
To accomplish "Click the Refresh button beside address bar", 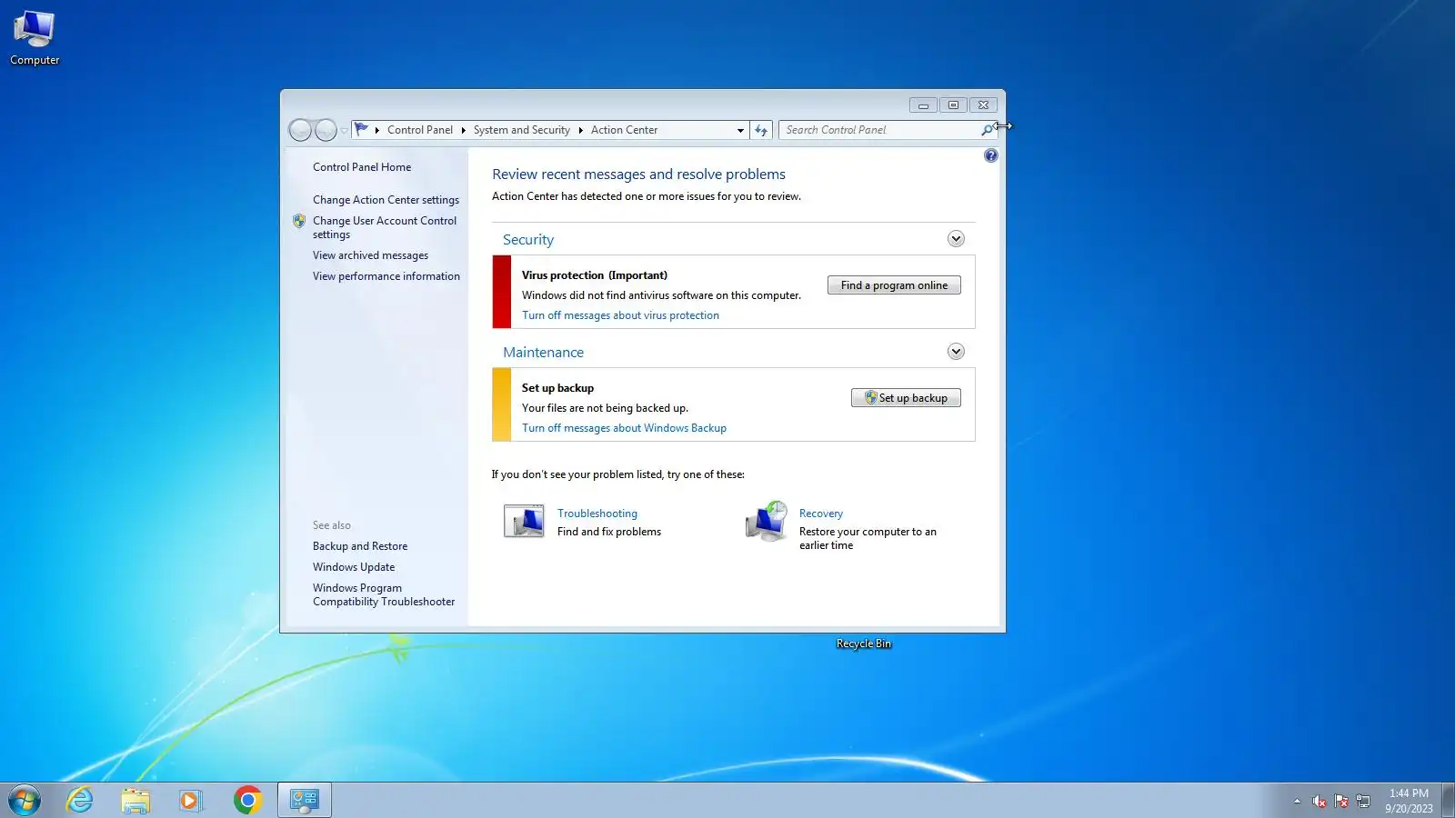I will pos(761,130).
